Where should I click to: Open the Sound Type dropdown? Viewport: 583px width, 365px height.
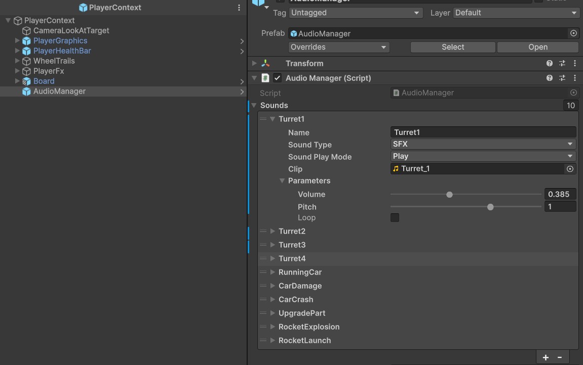pyautogui.click(x=483, y=145)
